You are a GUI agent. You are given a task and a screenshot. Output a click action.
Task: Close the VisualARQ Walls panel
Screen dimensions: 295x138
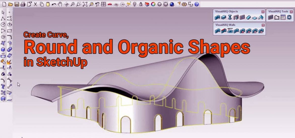[263, 25]
